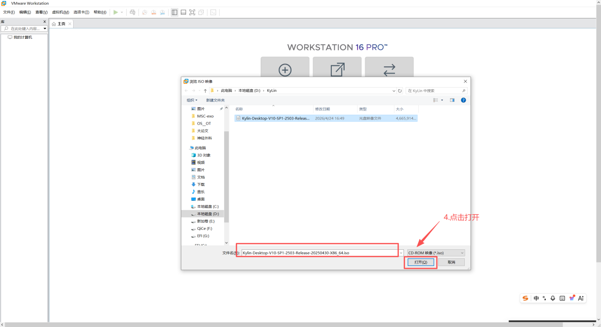The width and height of the screenshot is (601, 327).
Task: Click the console view toolbar icon
Action: [x=213, y=12]
